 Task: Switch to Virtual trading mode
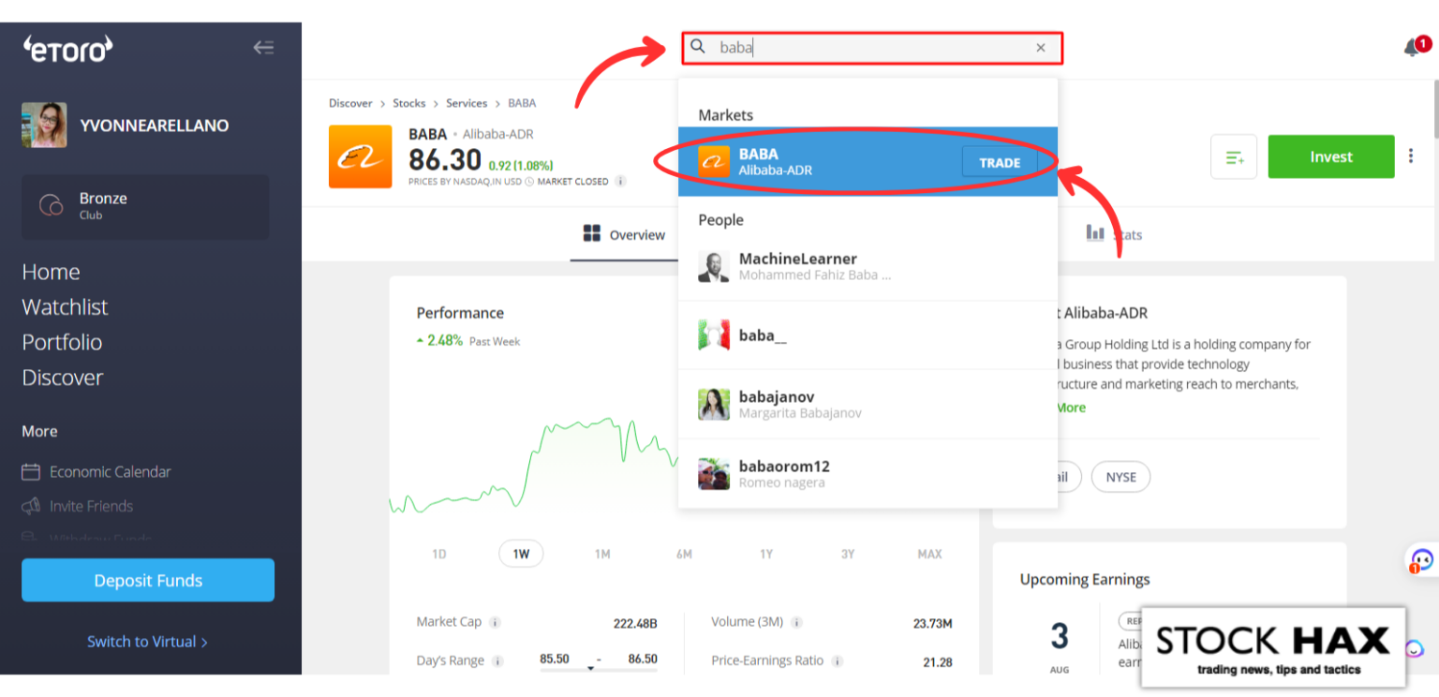click(147, 642)
